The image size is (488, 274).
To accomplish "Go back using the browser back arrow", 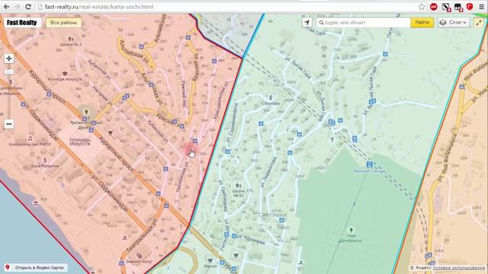I will 6,7.
